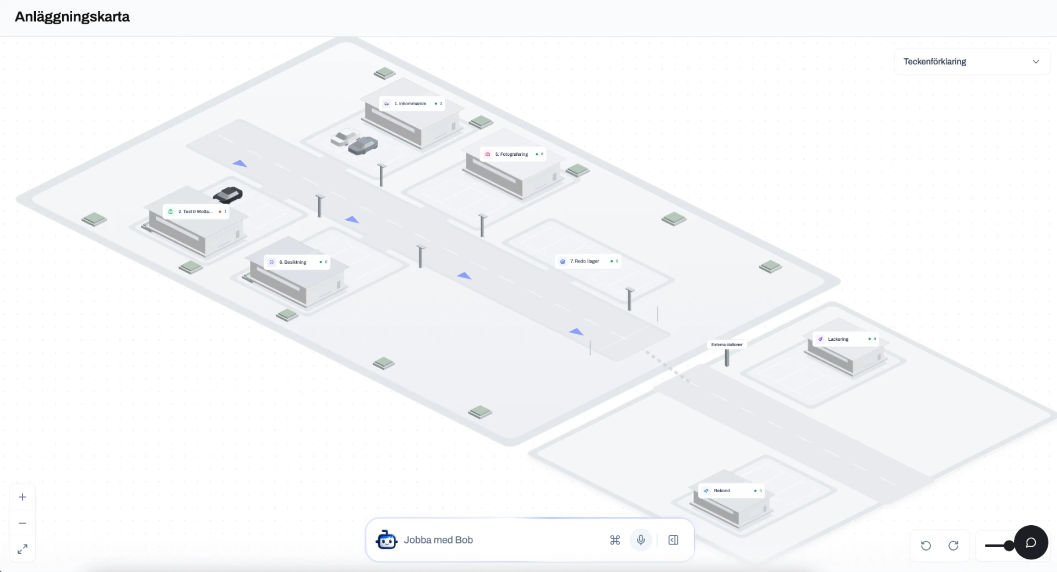Open the chat bubble button
This screenshot has height=572, width=1057.
[x=1031, y=543]
